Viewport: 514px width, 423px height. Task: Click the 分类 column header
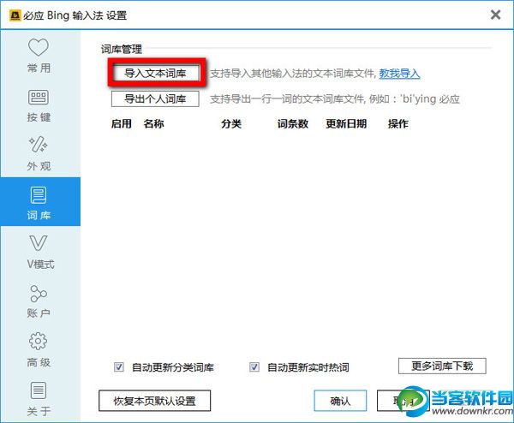pos(231,124)
